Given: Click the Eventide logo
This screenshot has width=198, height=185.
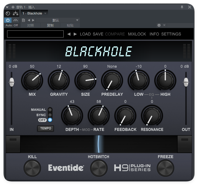Looking at the screenshot, I should (x=66, y=168).
